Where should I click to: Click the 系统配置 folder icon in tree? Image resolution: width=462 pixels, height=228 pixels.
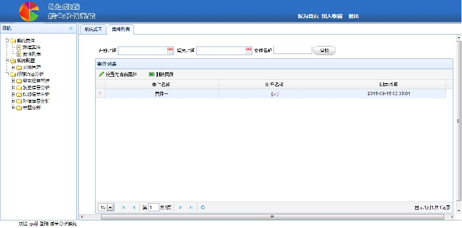coord(13,61)
